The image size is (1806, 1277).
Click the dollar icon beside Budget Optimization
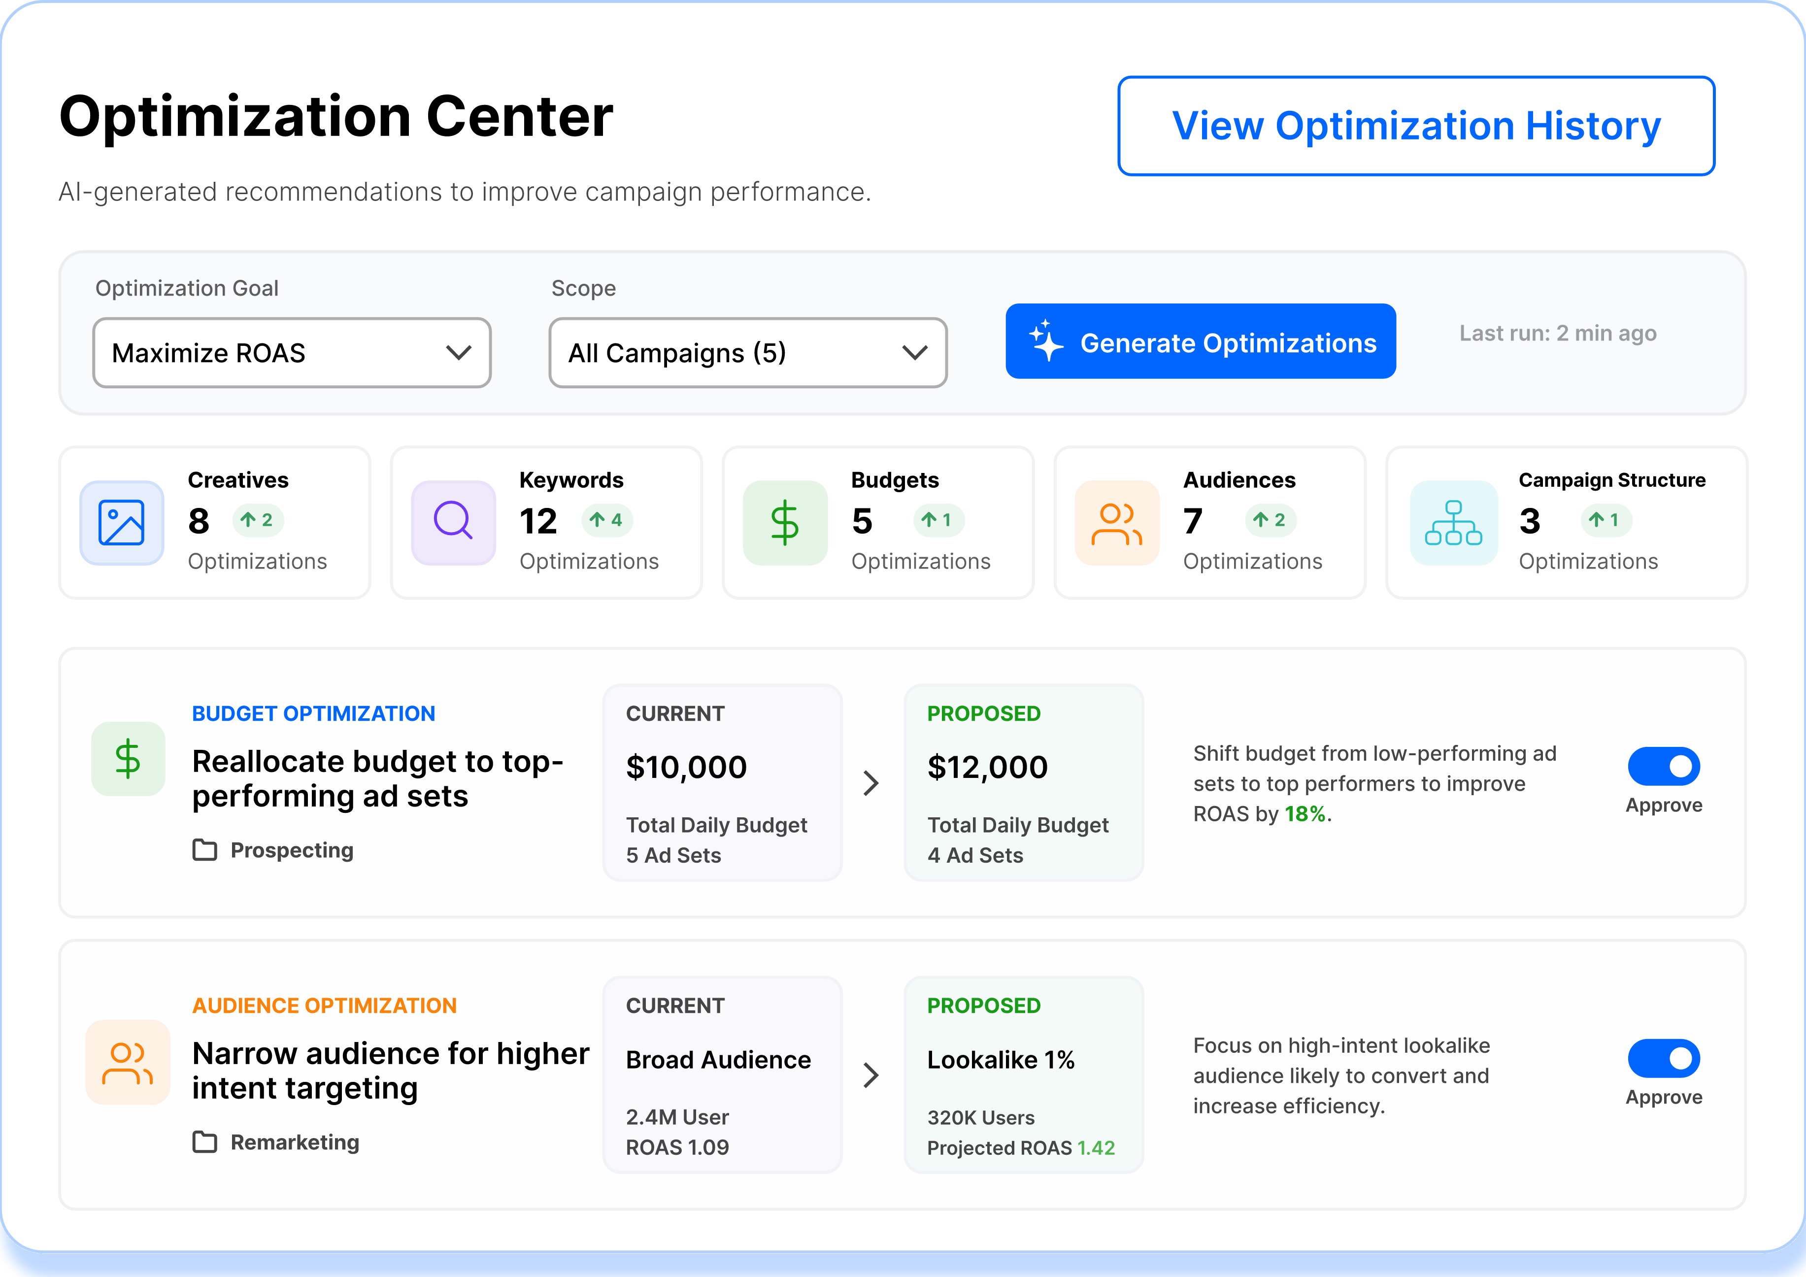coord(128,759)
